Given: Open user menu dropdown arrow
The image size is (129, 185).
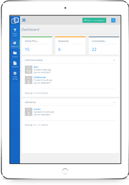Looking at the screenshot, I should point(118,20).
